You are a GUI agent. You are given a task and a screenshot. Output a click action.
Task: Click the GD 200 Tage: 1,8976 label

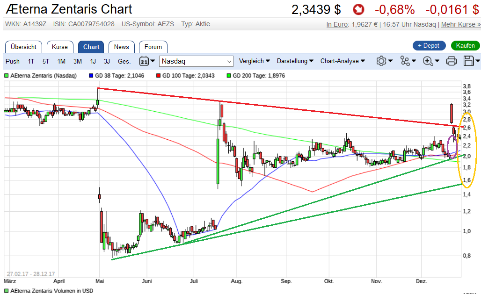coord(259,75)
